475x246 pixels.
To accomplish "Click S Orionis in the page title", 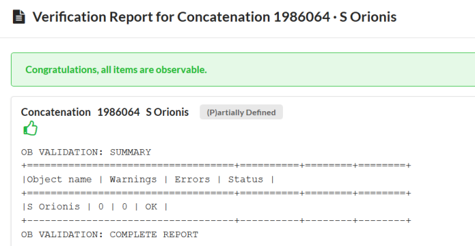I will [x=368, y=17].
